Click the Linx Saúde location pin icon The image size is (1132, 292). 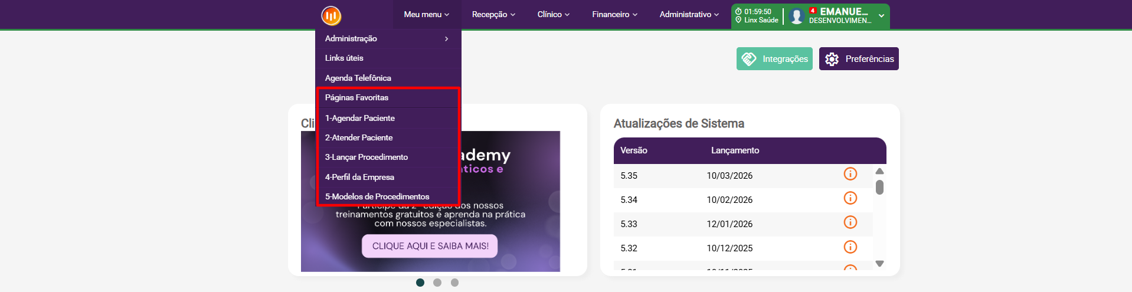point(738,20)
